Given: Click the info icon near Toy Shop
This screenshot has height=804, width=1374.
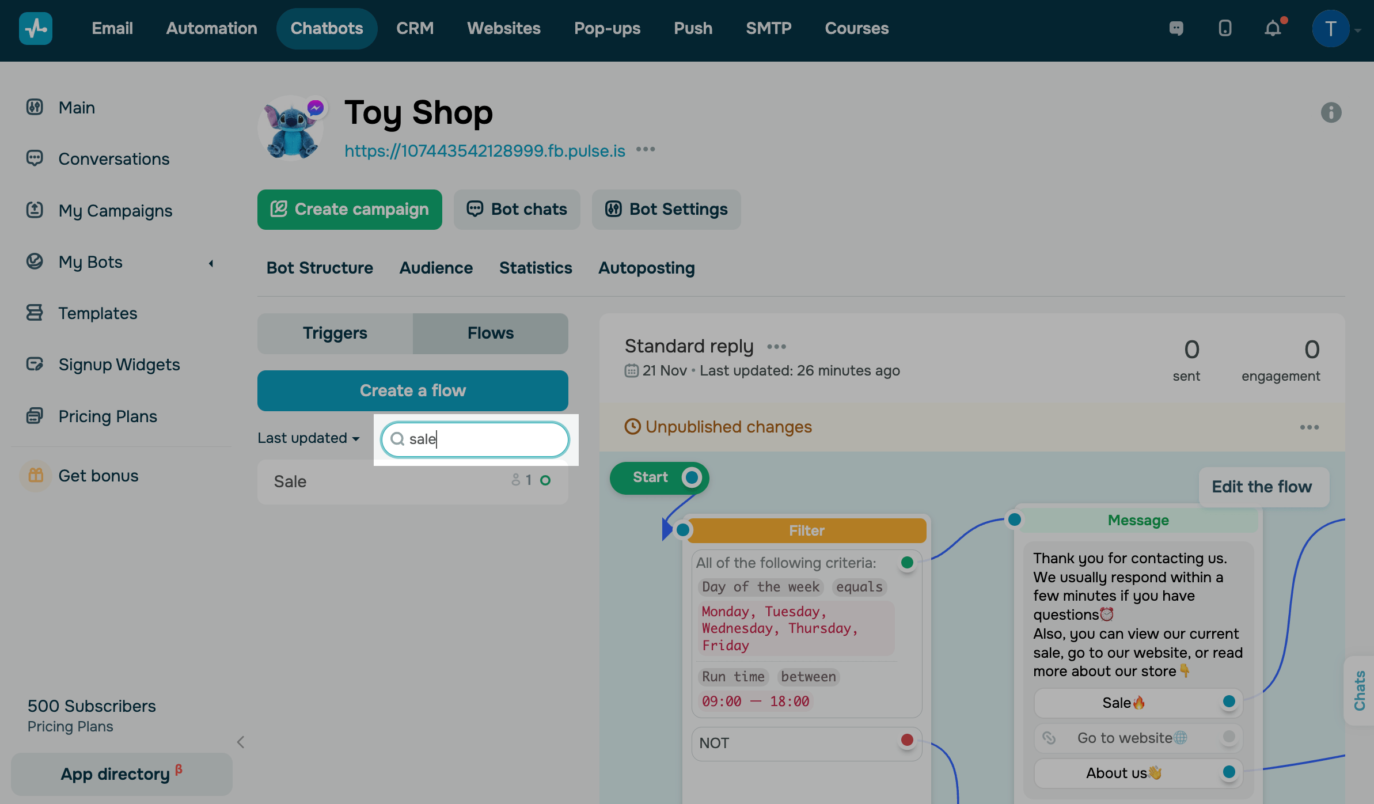Looking at the screenshot, I should (x=1331, y=113).
